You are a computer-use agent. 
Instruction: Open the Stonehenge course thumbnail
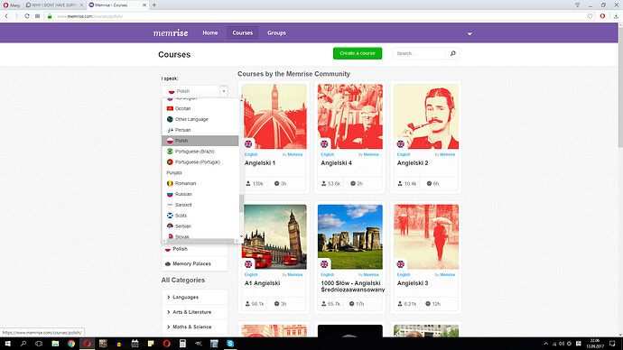tap(350, 237)
